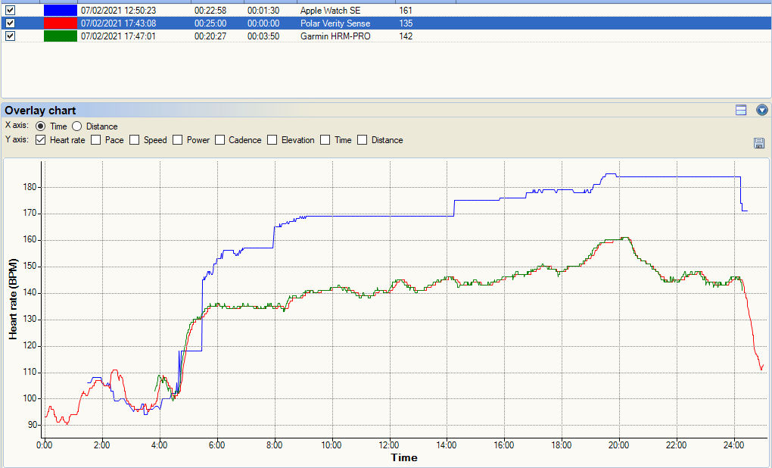772x468 pixels.
Task: Click the red color swatch for Polar Verity Sense
Action: (x=61, y=23)
